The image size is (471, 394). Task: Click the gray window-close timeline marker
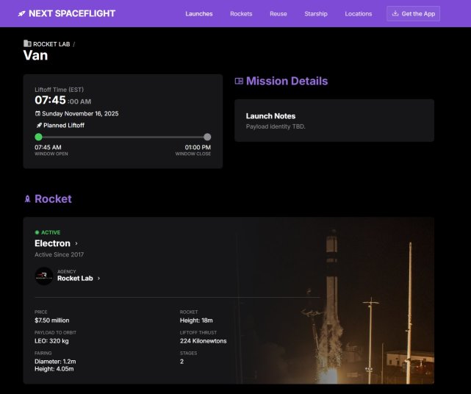207,137
